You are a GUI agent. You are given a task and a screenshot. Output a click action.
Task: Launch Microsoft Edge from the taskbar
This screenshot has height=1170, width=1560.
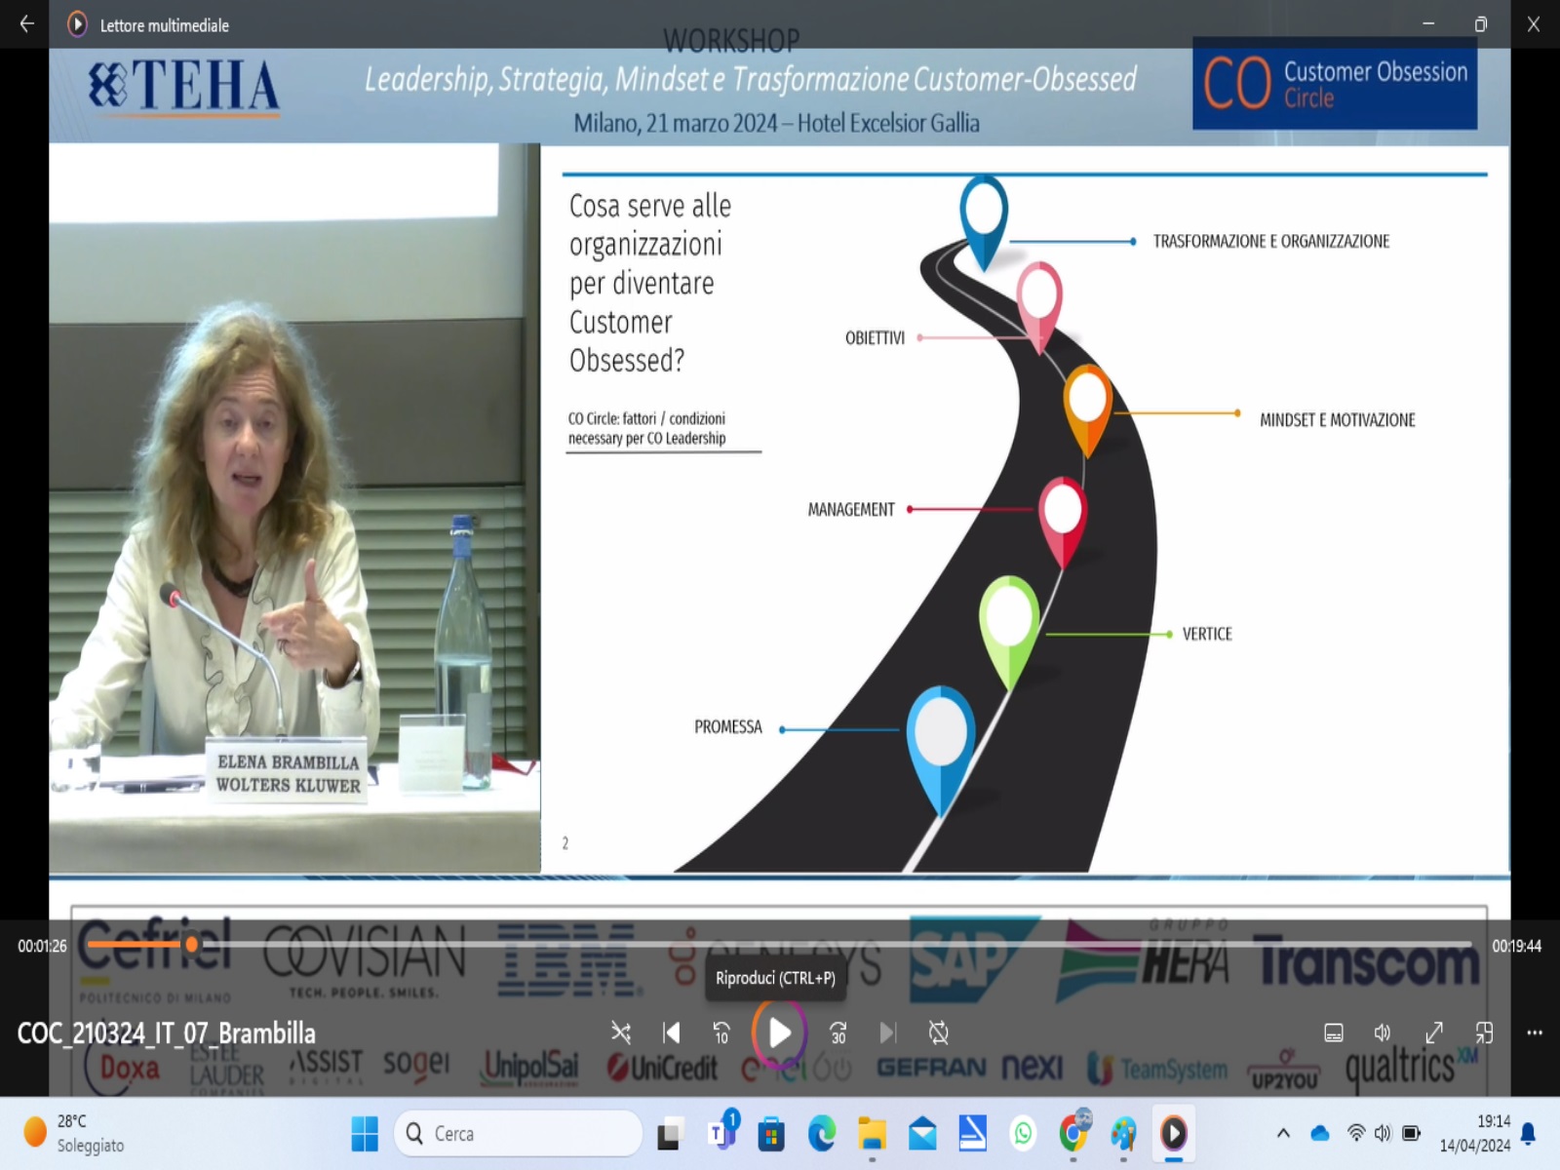click(822, 1134)
